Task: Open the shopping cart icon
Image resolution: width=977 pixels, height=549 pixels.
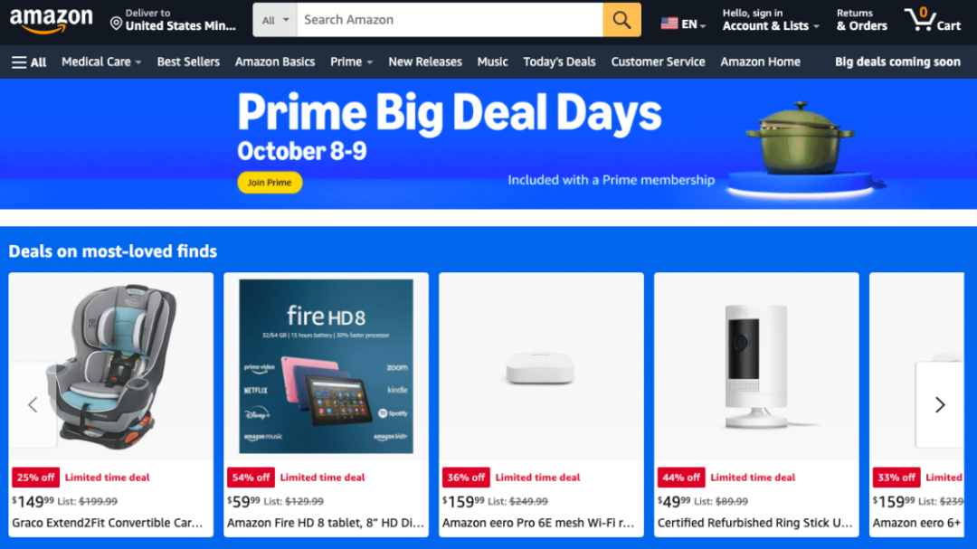Action: tap(932, 20)
